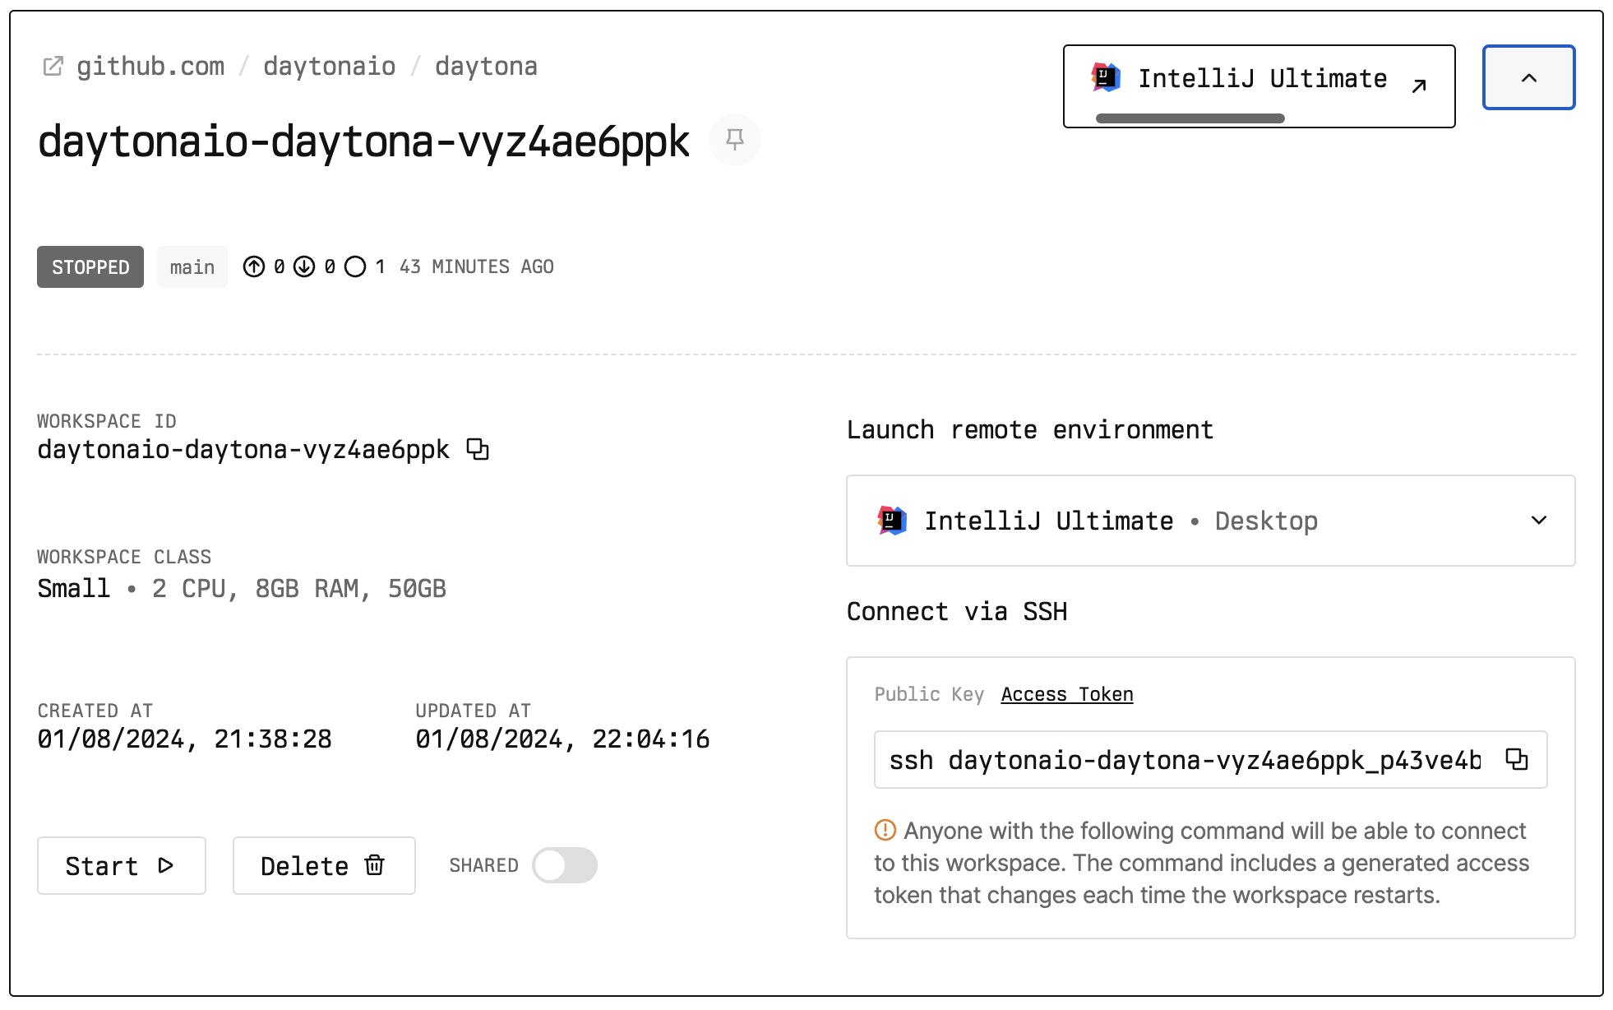Open the daytona repository link
Viewport: 1613px width, 1010px height.
[486, 67]
